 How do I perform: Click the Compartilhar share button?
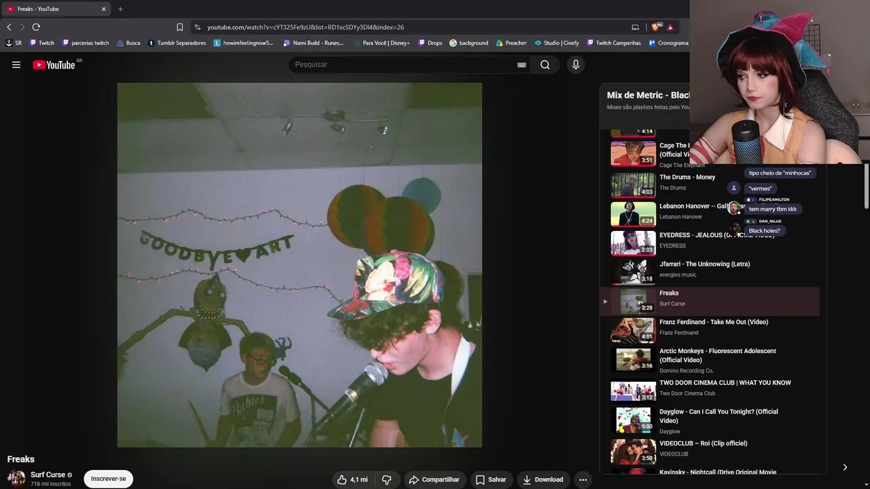[x=434, y=479]
